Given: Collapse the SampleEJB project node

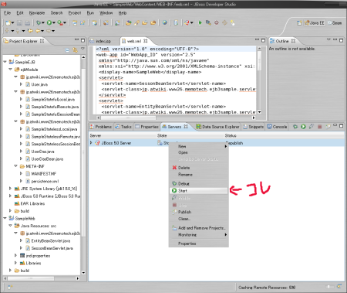Looking at the screenshot, I should (5, 62).
